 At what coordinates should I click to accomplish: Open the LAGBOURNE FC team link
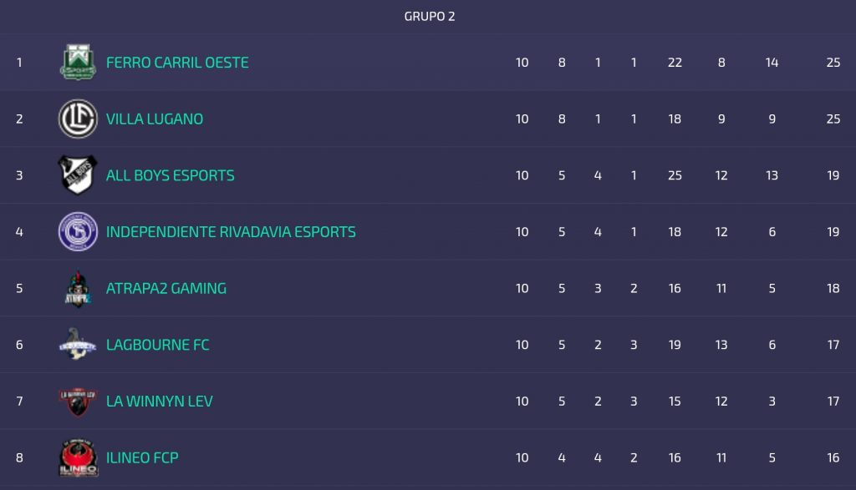pos(158,345)
